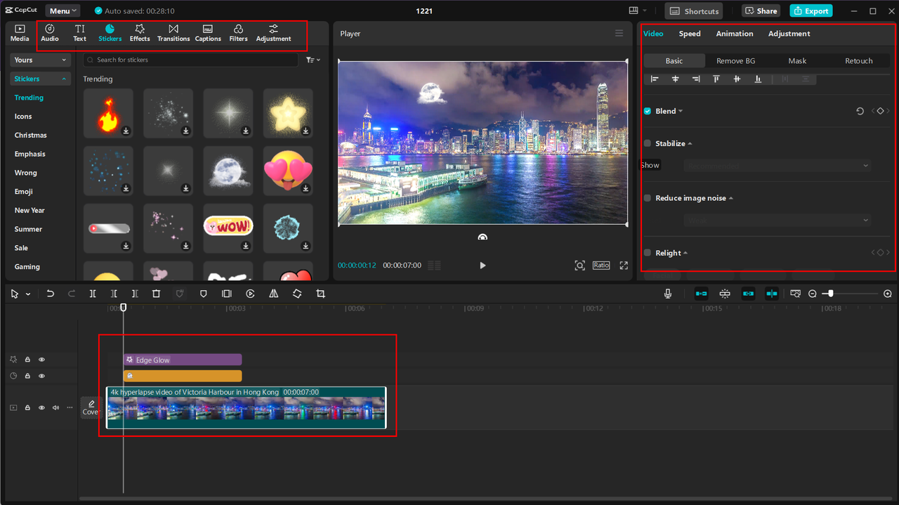
Task: Click the WOW sticker thumbnail
Action: click(x=228, y=228)
